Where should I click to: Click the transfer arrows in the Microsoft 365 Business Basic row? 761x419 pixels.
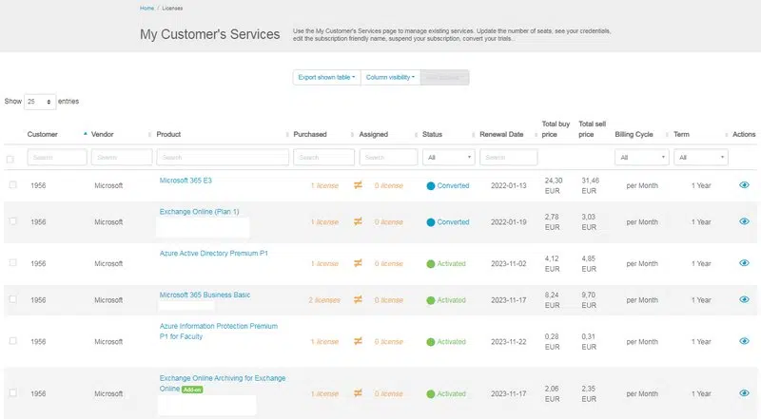358,299
